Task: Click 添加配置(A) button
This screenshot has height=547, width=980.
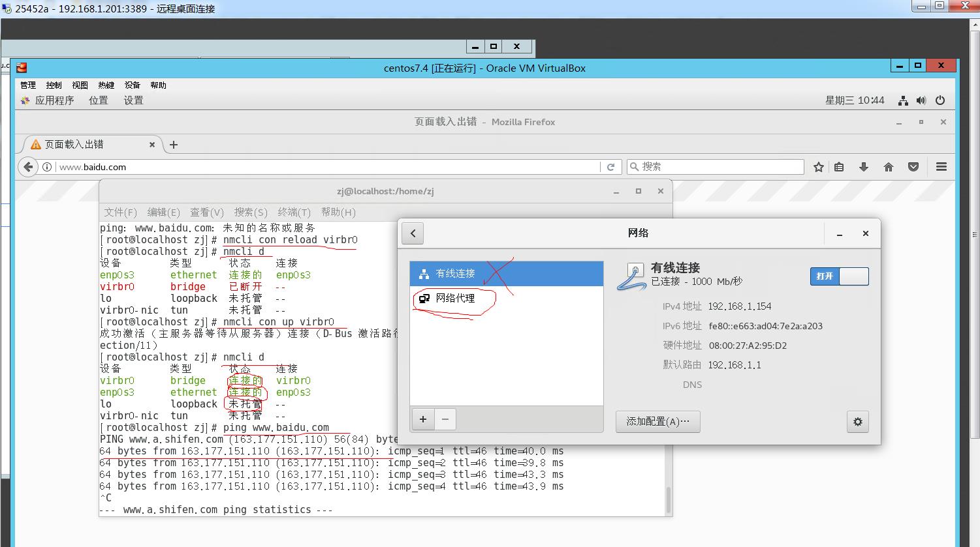Action: point(657,421)
